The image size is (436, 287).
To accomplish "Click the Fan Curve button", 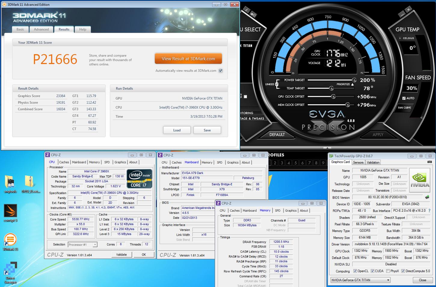I will tap(404, 107).
